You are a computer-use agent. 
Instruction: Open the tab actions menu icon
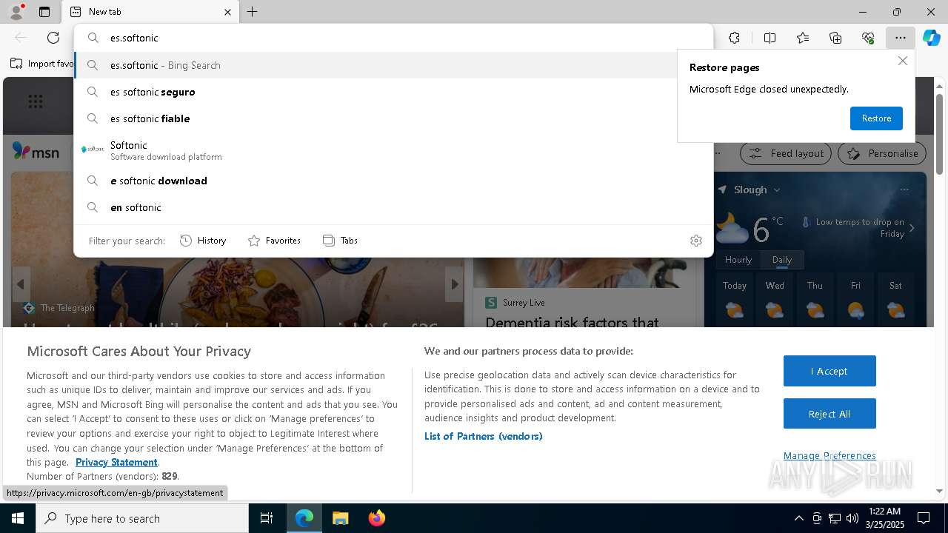point(44,12)
